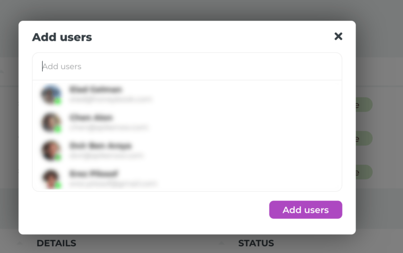
Task: Click the second user's blurred name
Action: [x=91, y=117]
